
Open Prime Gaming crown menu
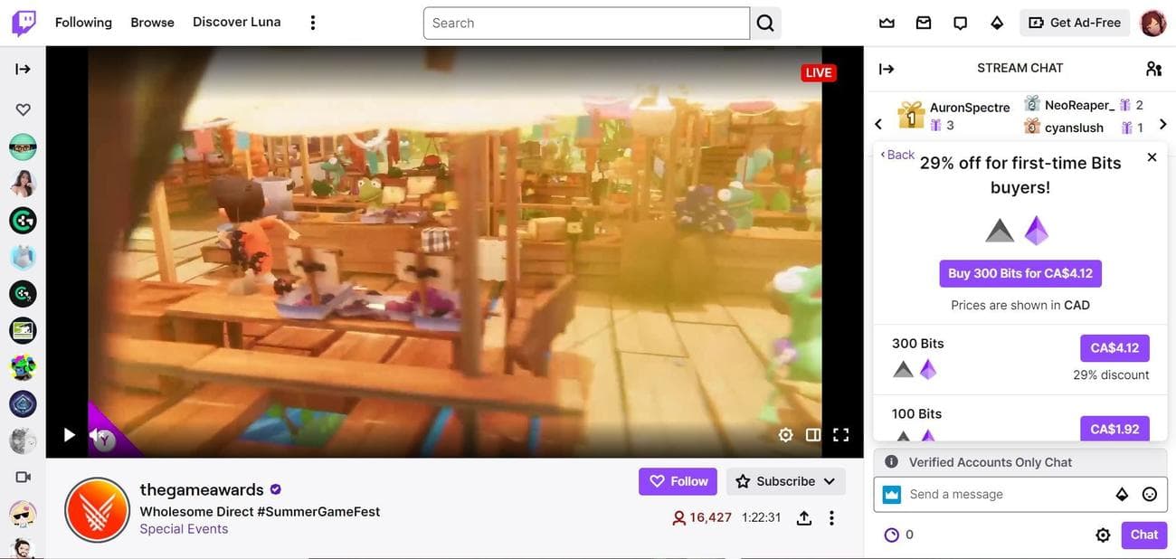click(886, 21)
